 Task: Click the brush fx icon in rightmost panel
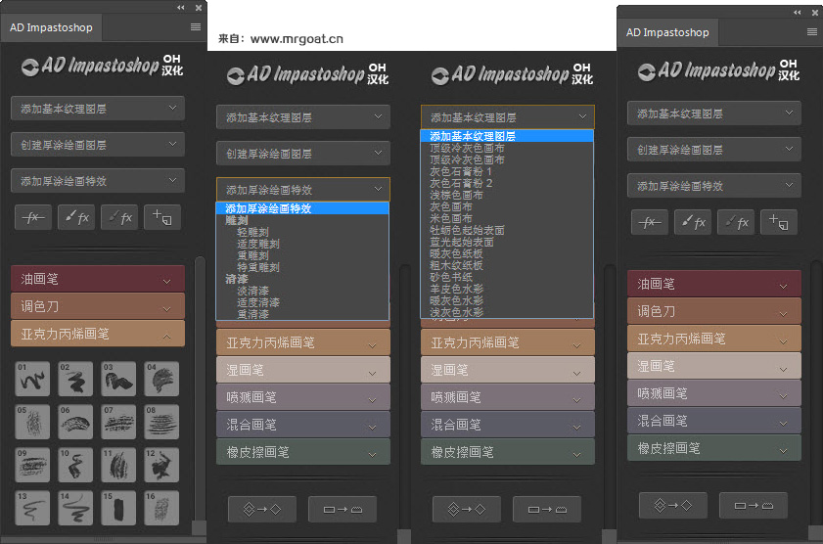[x=693, y=222]
